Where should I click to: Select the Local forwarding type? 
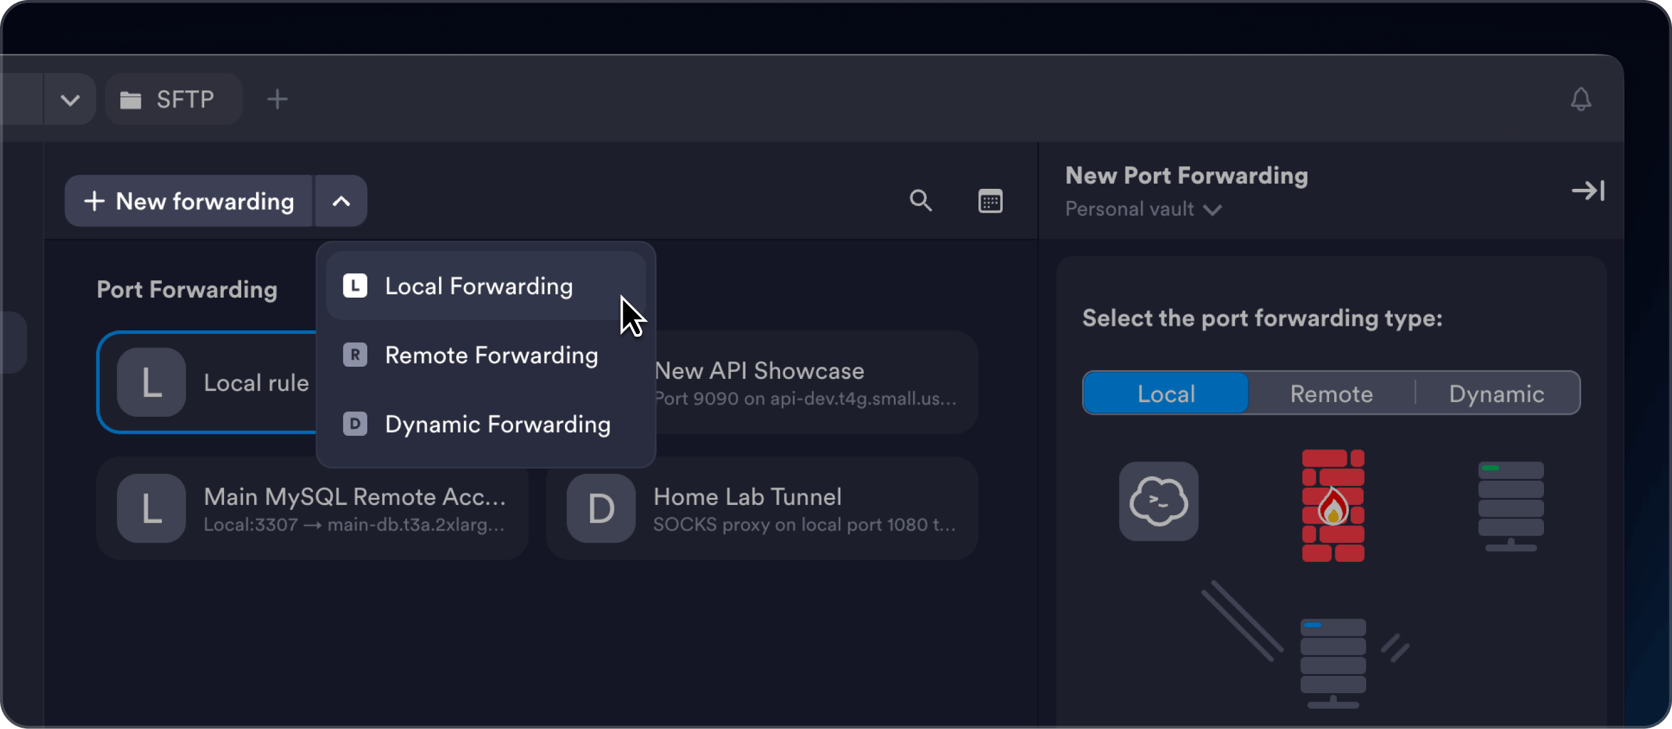(x=1166, y=394)
